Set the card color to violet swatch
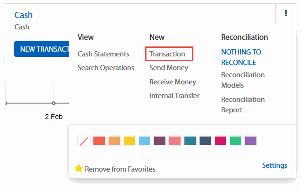This screenshot has width=301, height=192. tap(251, 141)
